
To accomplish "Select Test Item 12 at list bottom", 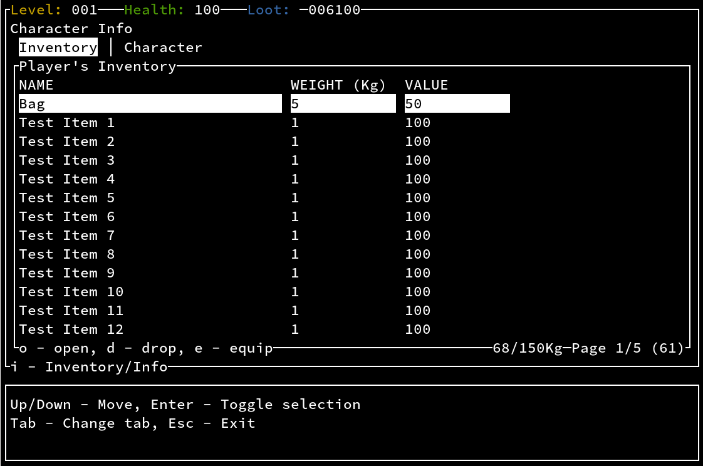I will [71, 329].
